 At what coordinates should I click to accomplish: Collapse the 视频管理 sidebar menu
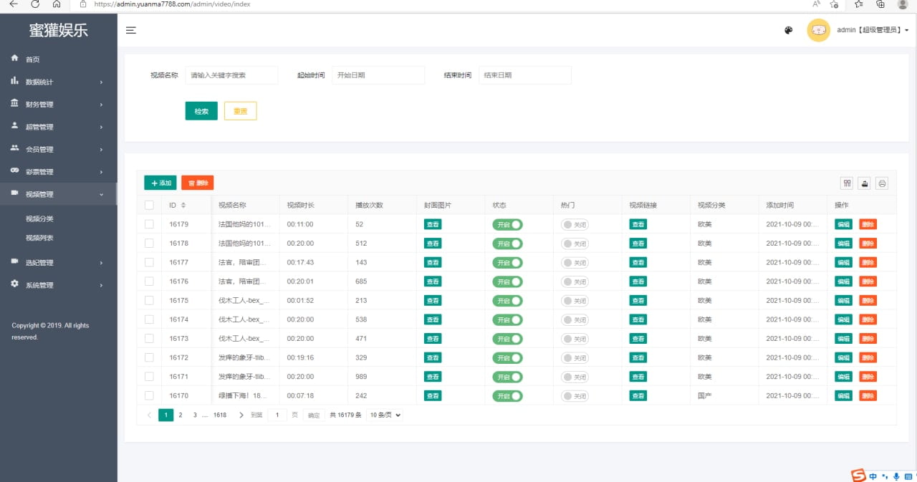coord(59,194)
